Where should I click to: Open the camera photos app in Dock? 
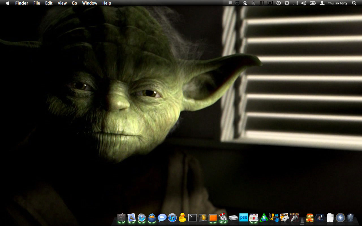[x=284, y=218]
